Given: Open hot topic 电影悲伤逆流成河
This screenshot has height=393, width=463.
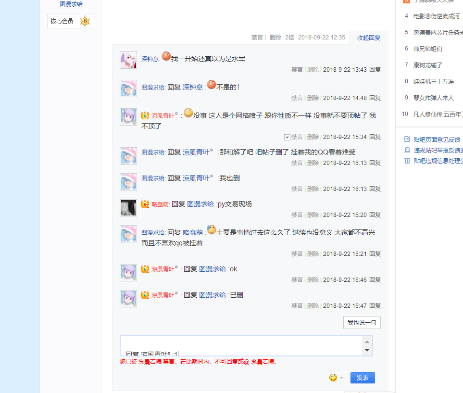Looking at the screenshot, I should click(x=437, y=16).
